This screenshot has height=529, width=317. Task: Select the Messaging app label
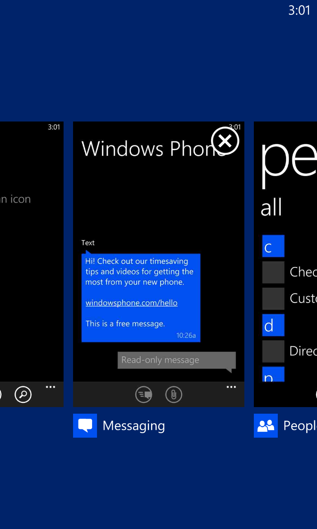coord(134,426)
